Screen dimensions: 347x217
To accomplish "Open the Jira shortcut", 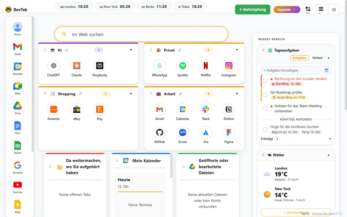I will click(205, 132).
